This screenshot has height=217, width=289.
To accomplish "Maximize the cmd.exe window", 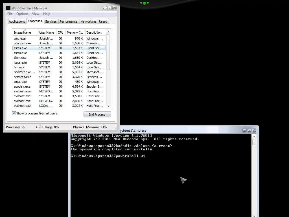I will pos(249,131).
